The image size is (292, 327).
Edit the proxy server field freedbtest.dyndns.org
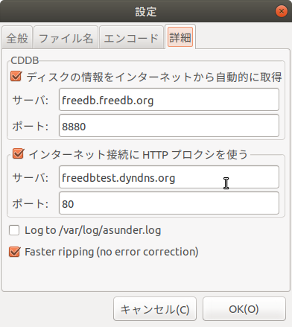[169, 177]
